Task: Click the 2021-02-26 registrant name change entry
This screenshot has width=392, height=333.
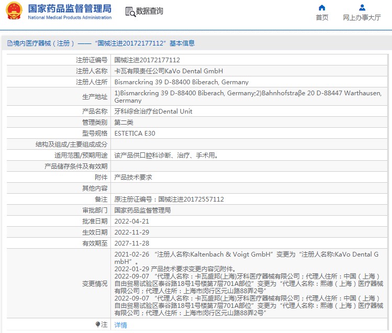Action: coord(247,258)
